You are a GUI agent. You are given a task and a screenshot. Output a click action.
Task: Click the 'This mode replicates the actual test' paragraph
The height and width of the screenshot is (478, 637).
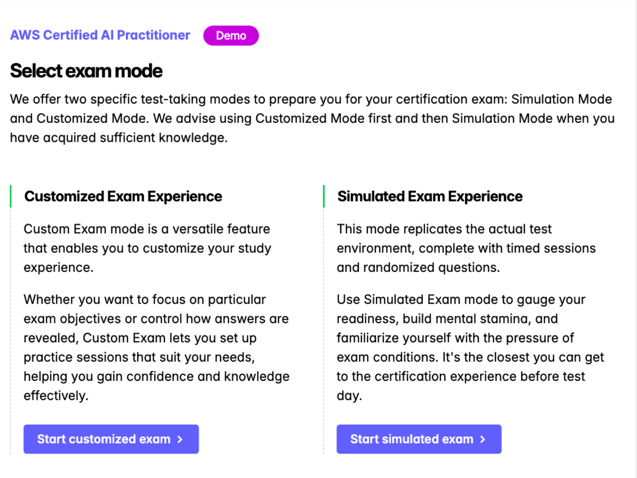coord(466,248)
